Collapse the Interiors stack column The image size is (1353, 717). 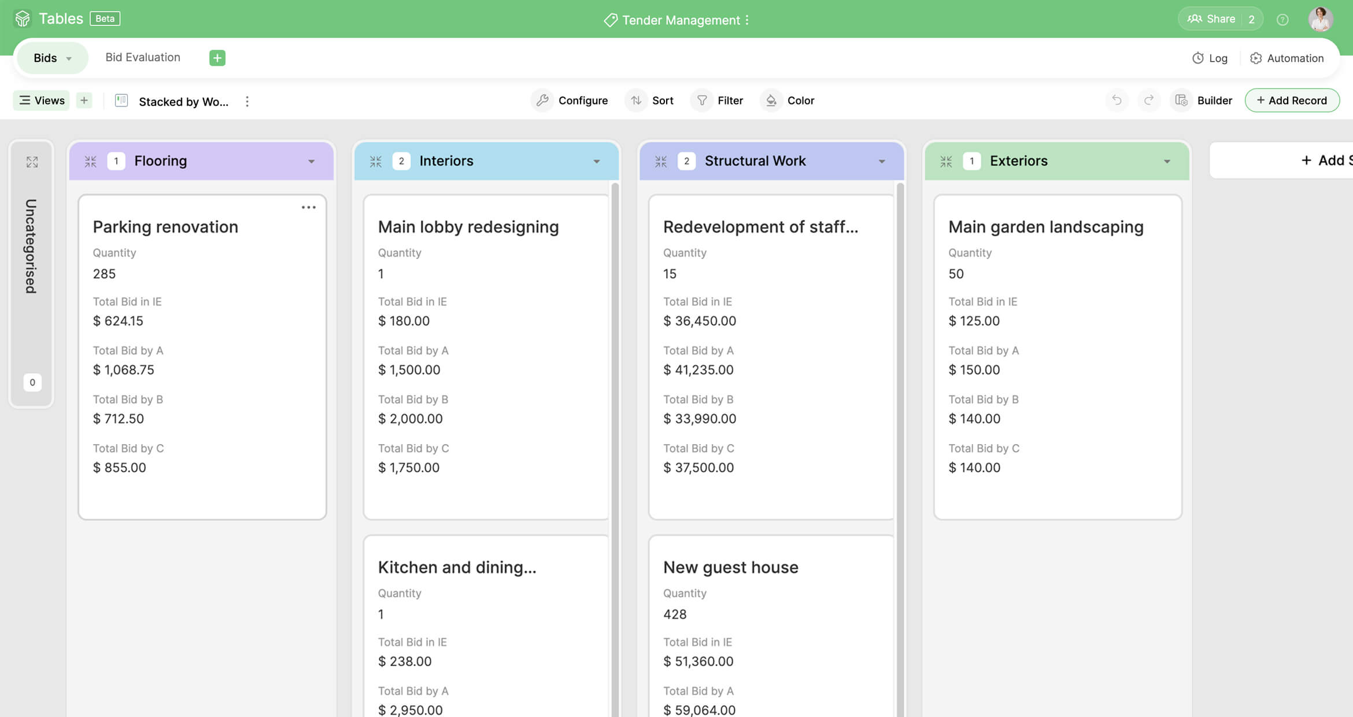pos(376,161)
